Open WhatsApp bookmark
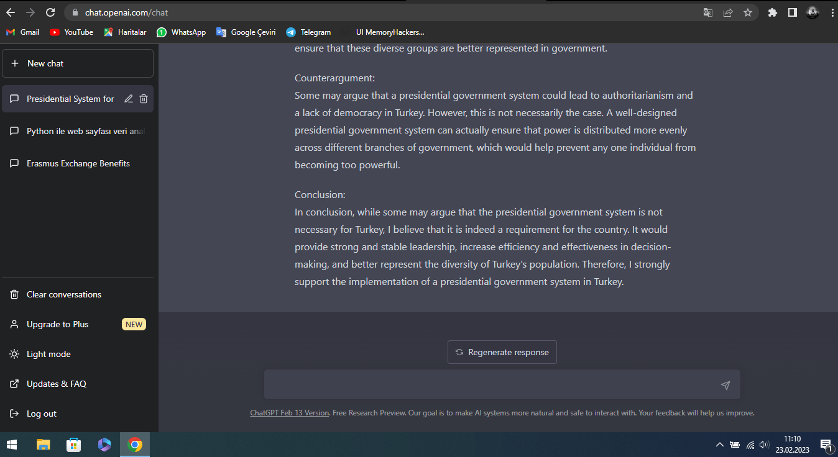The height and width of the screenshot is (457, 838). pyautogui.click(x=181, y=32)
